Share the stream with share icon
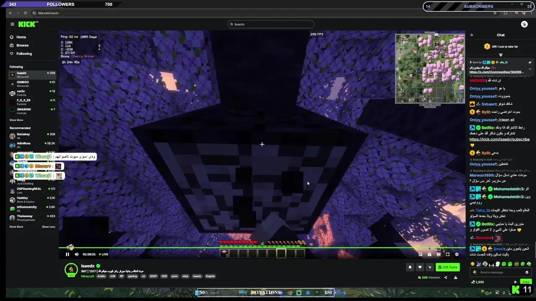Screen dimensions: 536x301 click(x=446, y=278)
